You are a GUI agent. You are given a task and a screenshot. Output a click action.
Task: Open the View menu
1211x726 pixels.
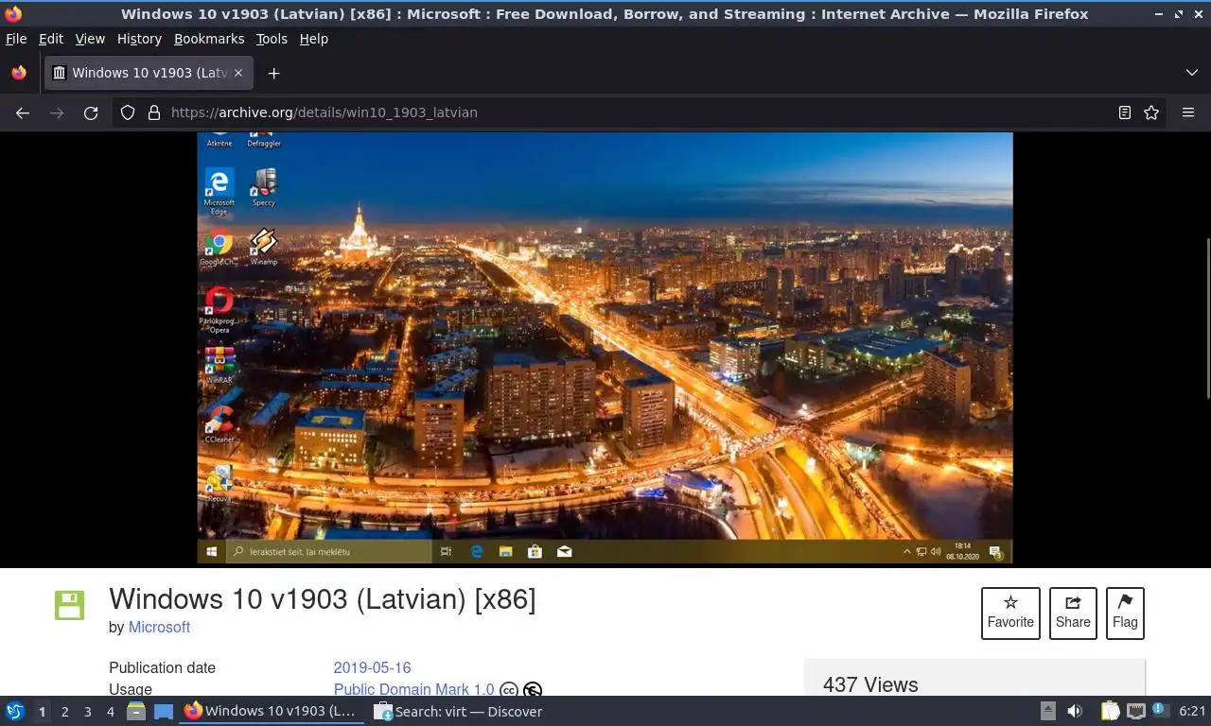click(x=90, y=39)
